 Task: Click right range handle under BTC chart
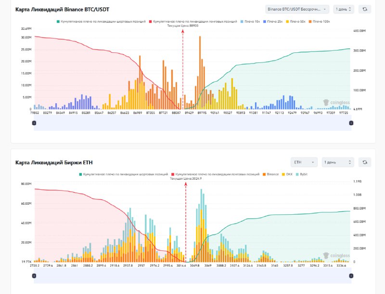coord(351,123)
